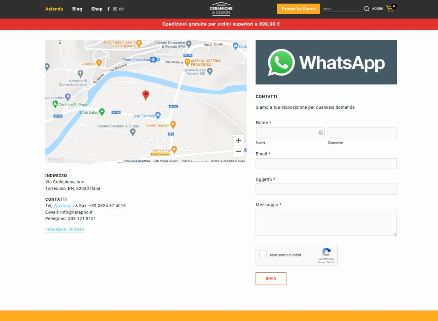
Task: Click the Promo in Corso button
Action: click(298, 9)
